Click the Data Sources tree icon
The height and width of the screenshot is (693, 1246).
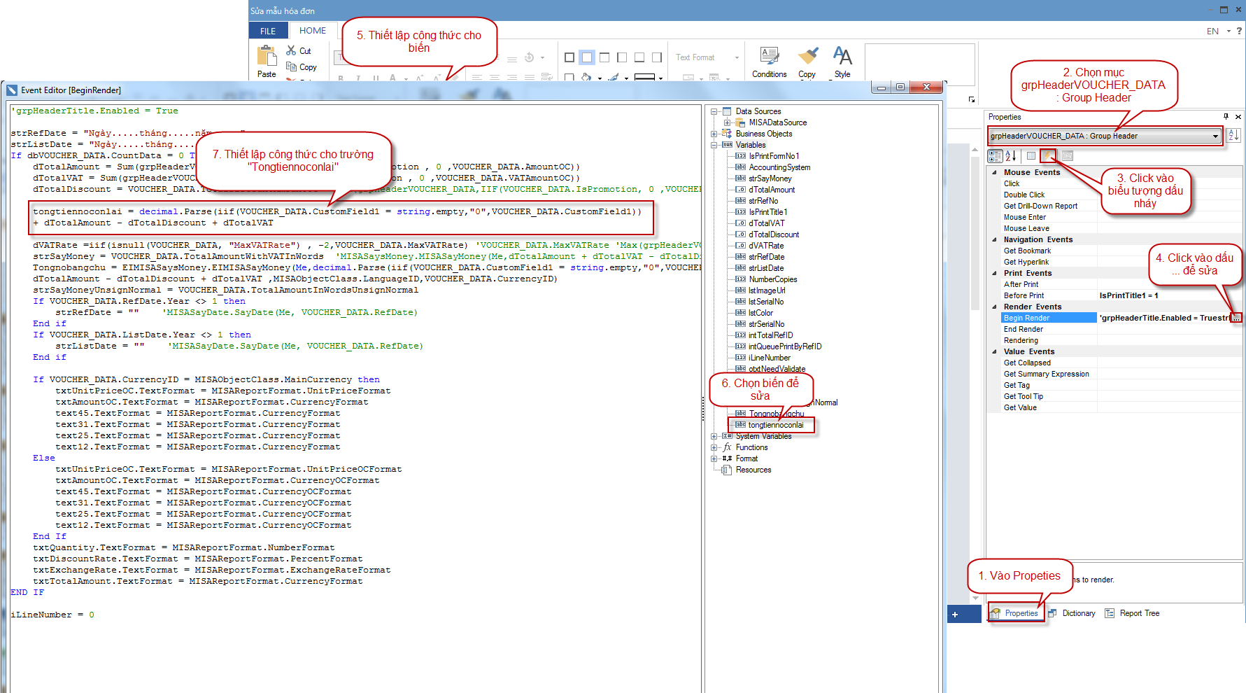point(727,111)
